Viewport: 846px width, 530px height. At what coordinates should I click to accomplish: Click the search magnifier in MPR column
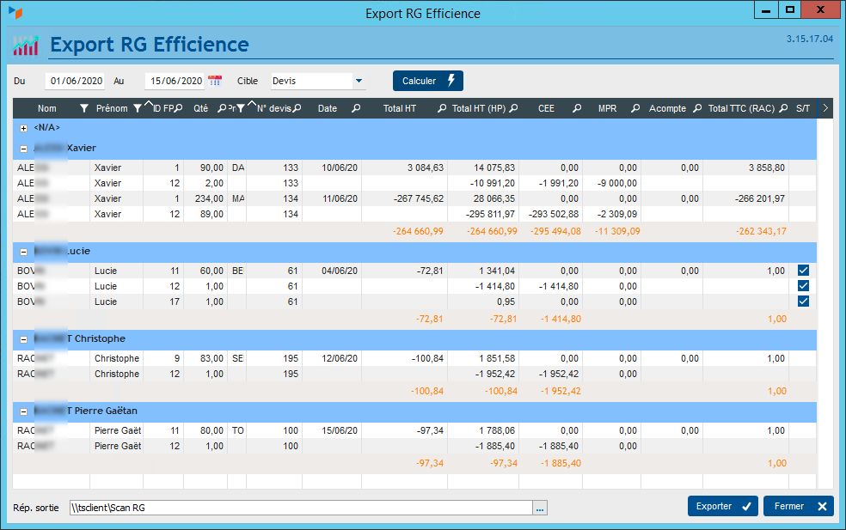point(635,108)
